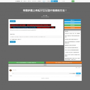Viewport: 90px width, 90px height.
Task: Go to the previous article via green button
Action: point(26,63)
